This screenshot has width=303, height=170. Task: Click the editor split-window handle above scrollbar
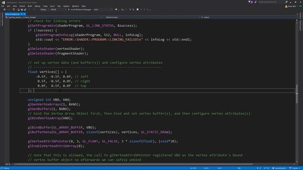[x=297, y=20]
